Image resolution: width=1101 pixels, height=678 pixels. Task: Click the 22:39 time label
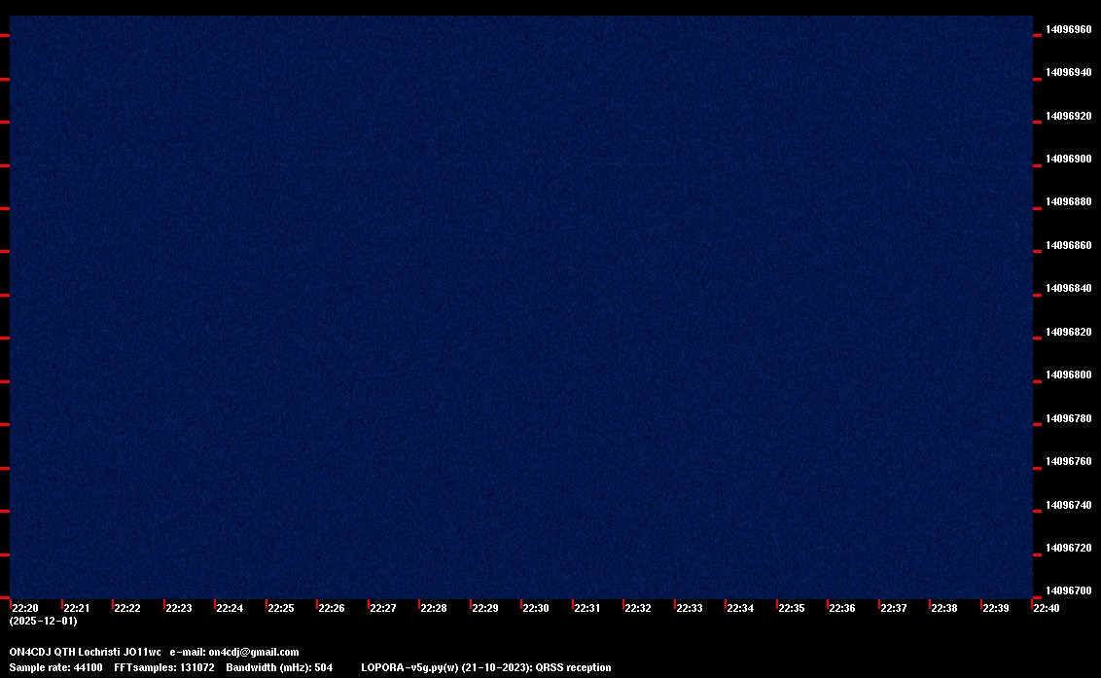[x=996, y=608]
